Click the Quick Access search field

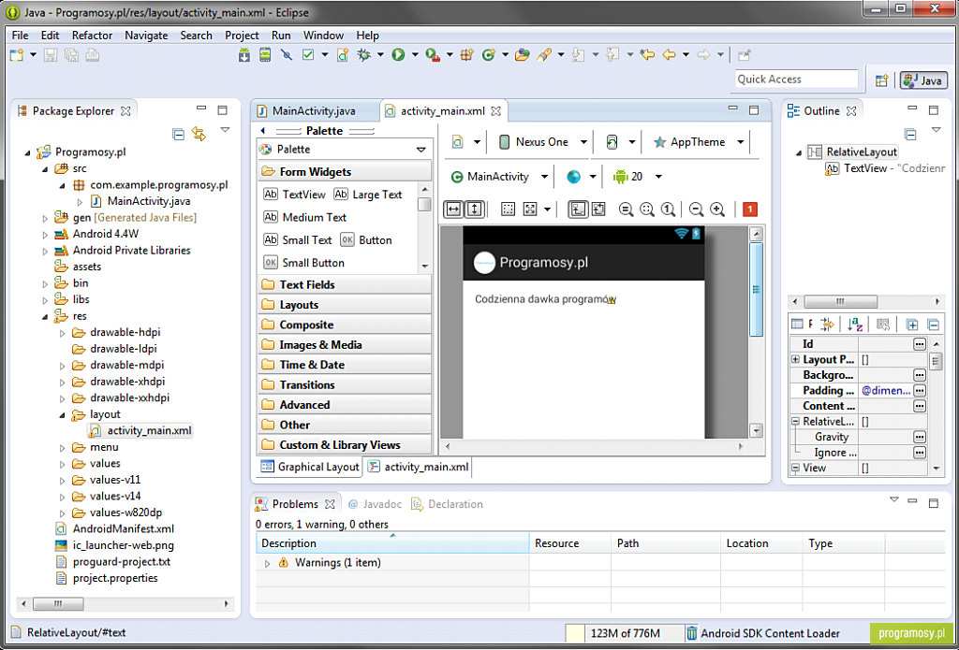coord(796,79)
